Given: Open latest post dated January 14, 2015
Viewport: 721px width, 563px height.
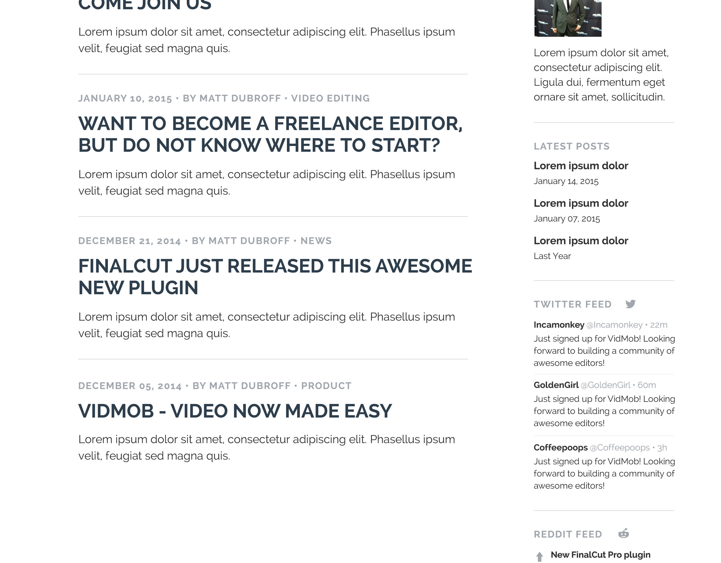Looking at the screenshot, I should tap(581, 165).
